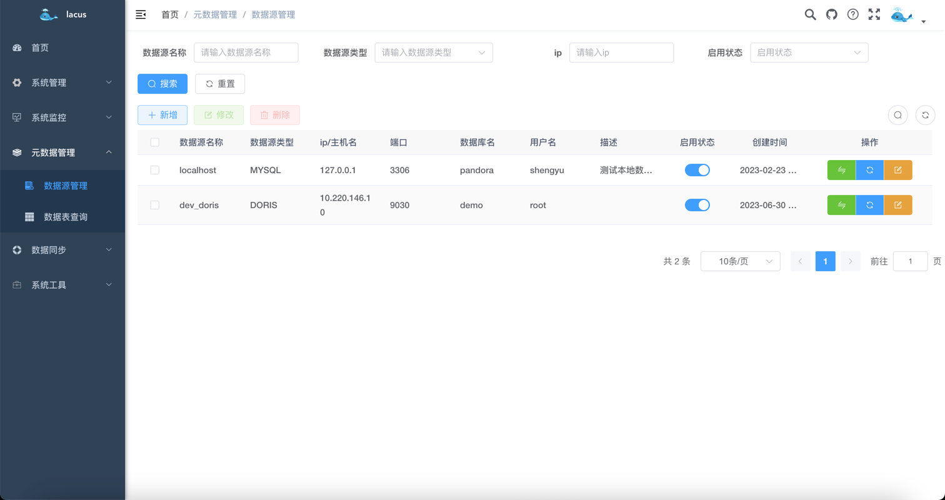Go to previous page arrow
Screen dimensions: 945x500
click(x=801, y=261)
